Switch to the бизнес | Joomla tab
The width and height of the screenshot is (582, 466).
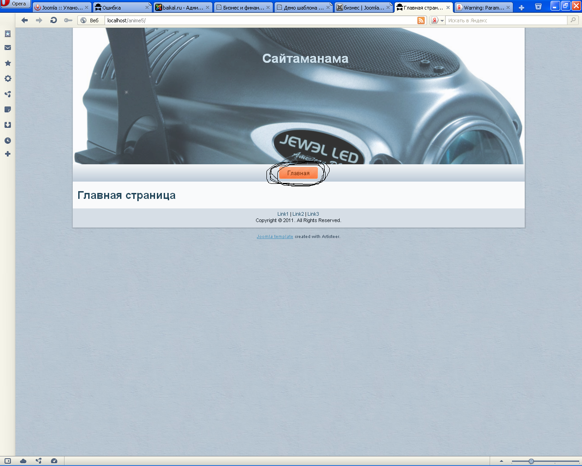(x=363, y=8)
